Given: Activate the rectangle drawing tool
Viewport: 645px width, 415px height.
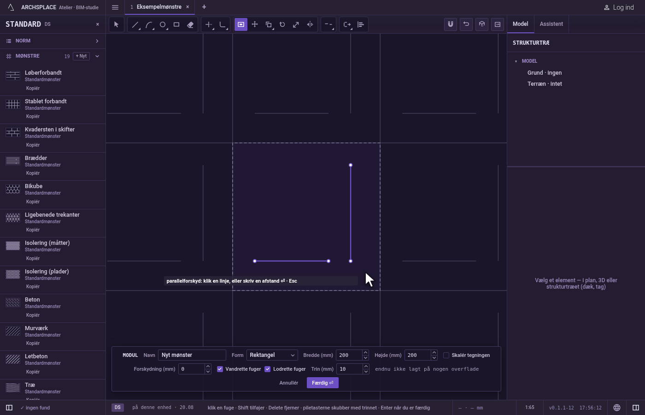Looking at the screenshot, I should [x=176, y=24].
